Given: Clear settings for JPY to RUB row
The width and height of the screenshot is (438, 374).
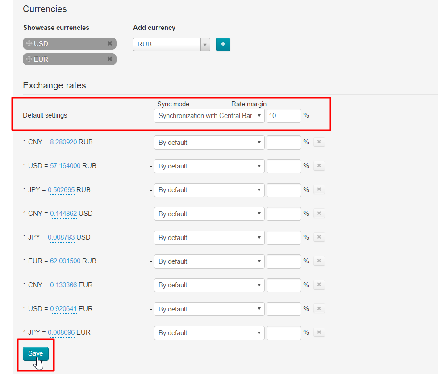Looking at the screenshot, I should [319, 189].
